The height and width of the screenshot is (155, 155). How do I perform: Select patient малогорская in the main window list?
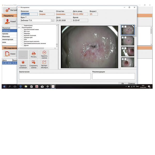[10, 40]
